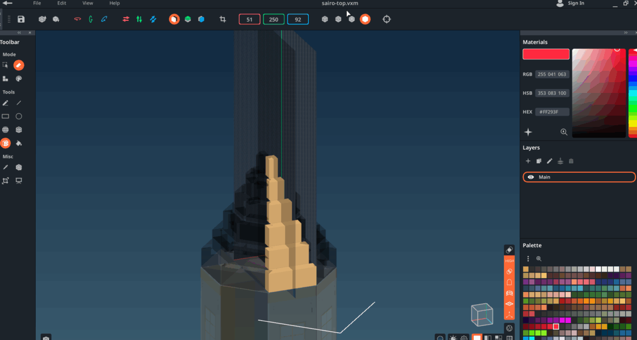Open the File menu
This screenshot has width=637, height=340.
coord(37,3)
